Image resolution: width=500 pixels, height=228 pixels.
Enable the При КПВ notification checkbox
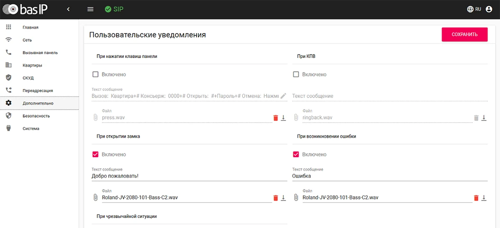coord(296,75)
